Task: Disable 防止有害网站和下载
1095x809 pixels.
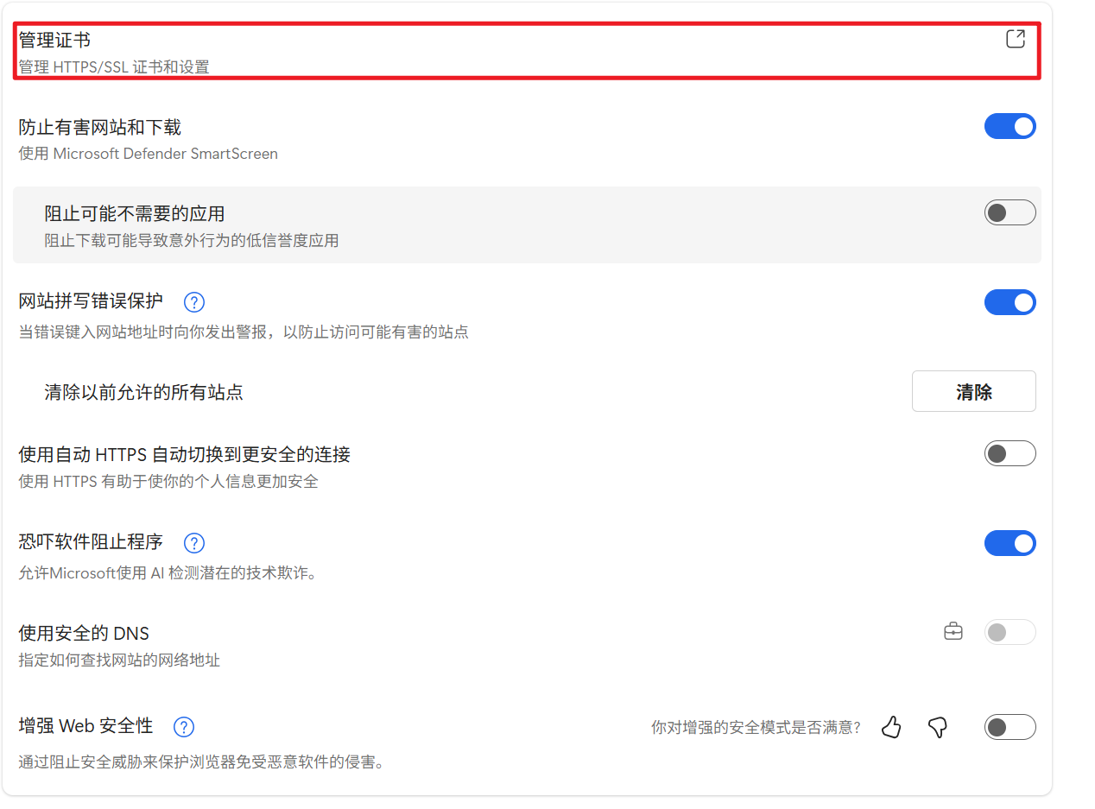Action: point(1010,126)
